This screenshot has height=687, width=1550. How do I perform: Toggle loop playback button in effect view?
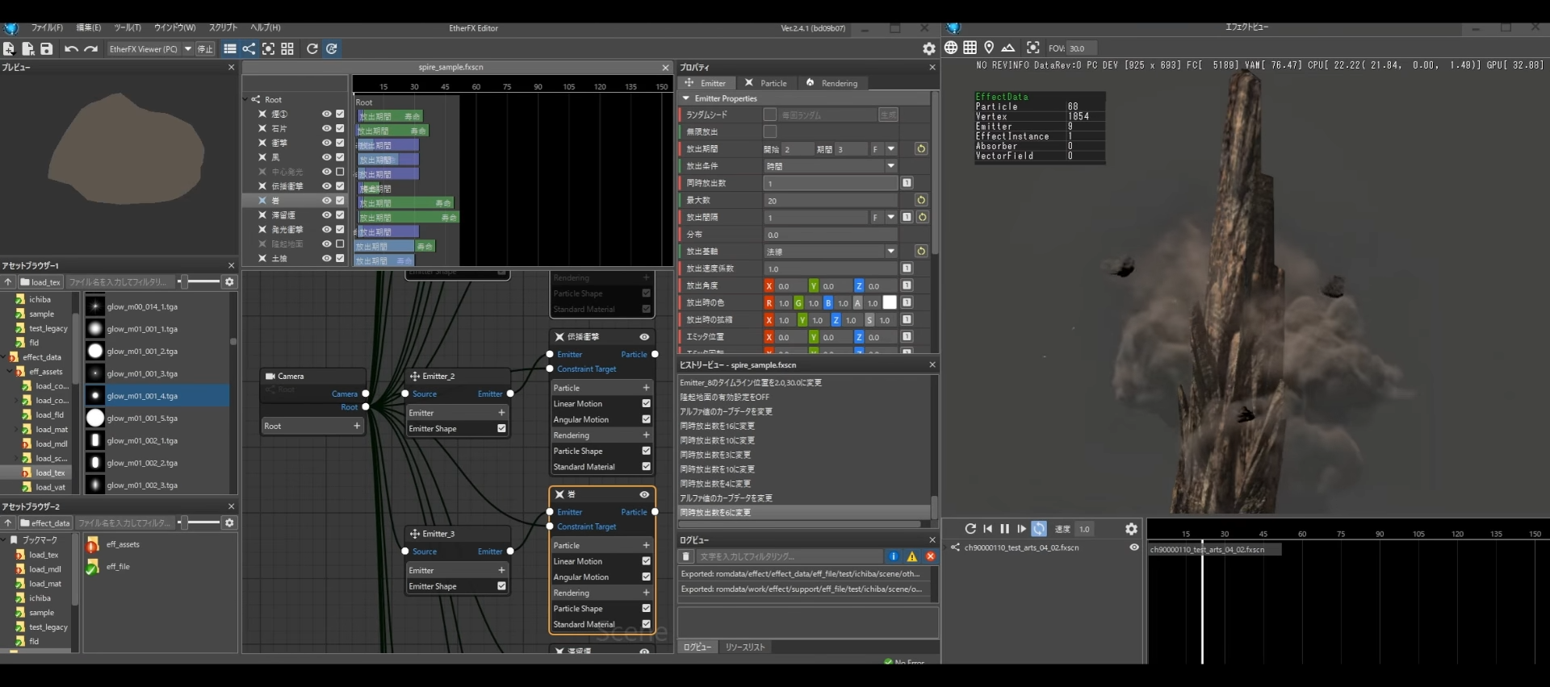pos(1039,529)
